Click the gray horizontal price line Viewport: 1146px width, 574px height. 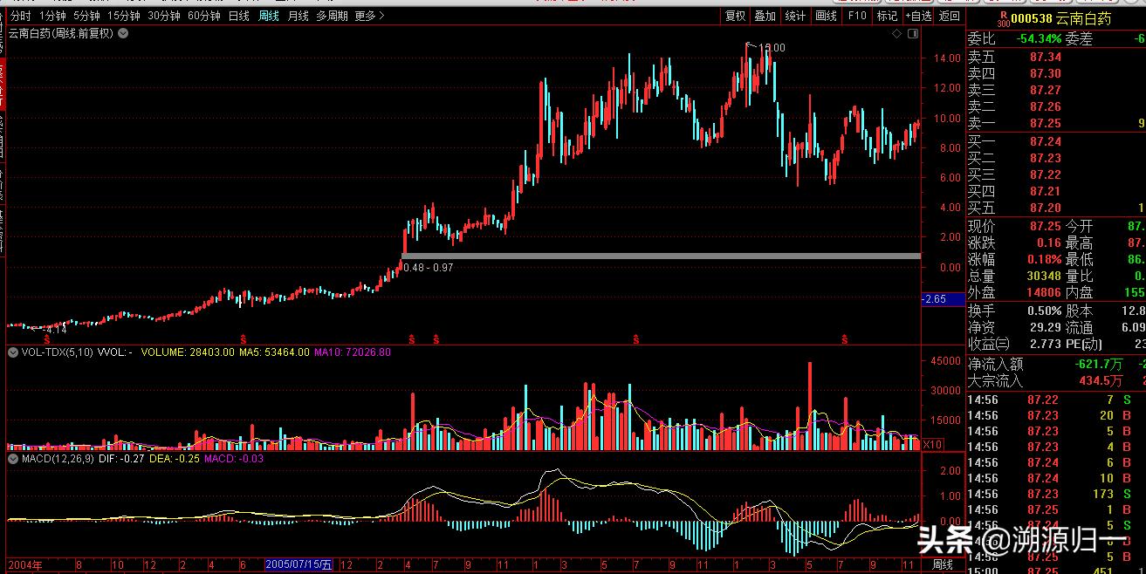[x=662, y=256]
